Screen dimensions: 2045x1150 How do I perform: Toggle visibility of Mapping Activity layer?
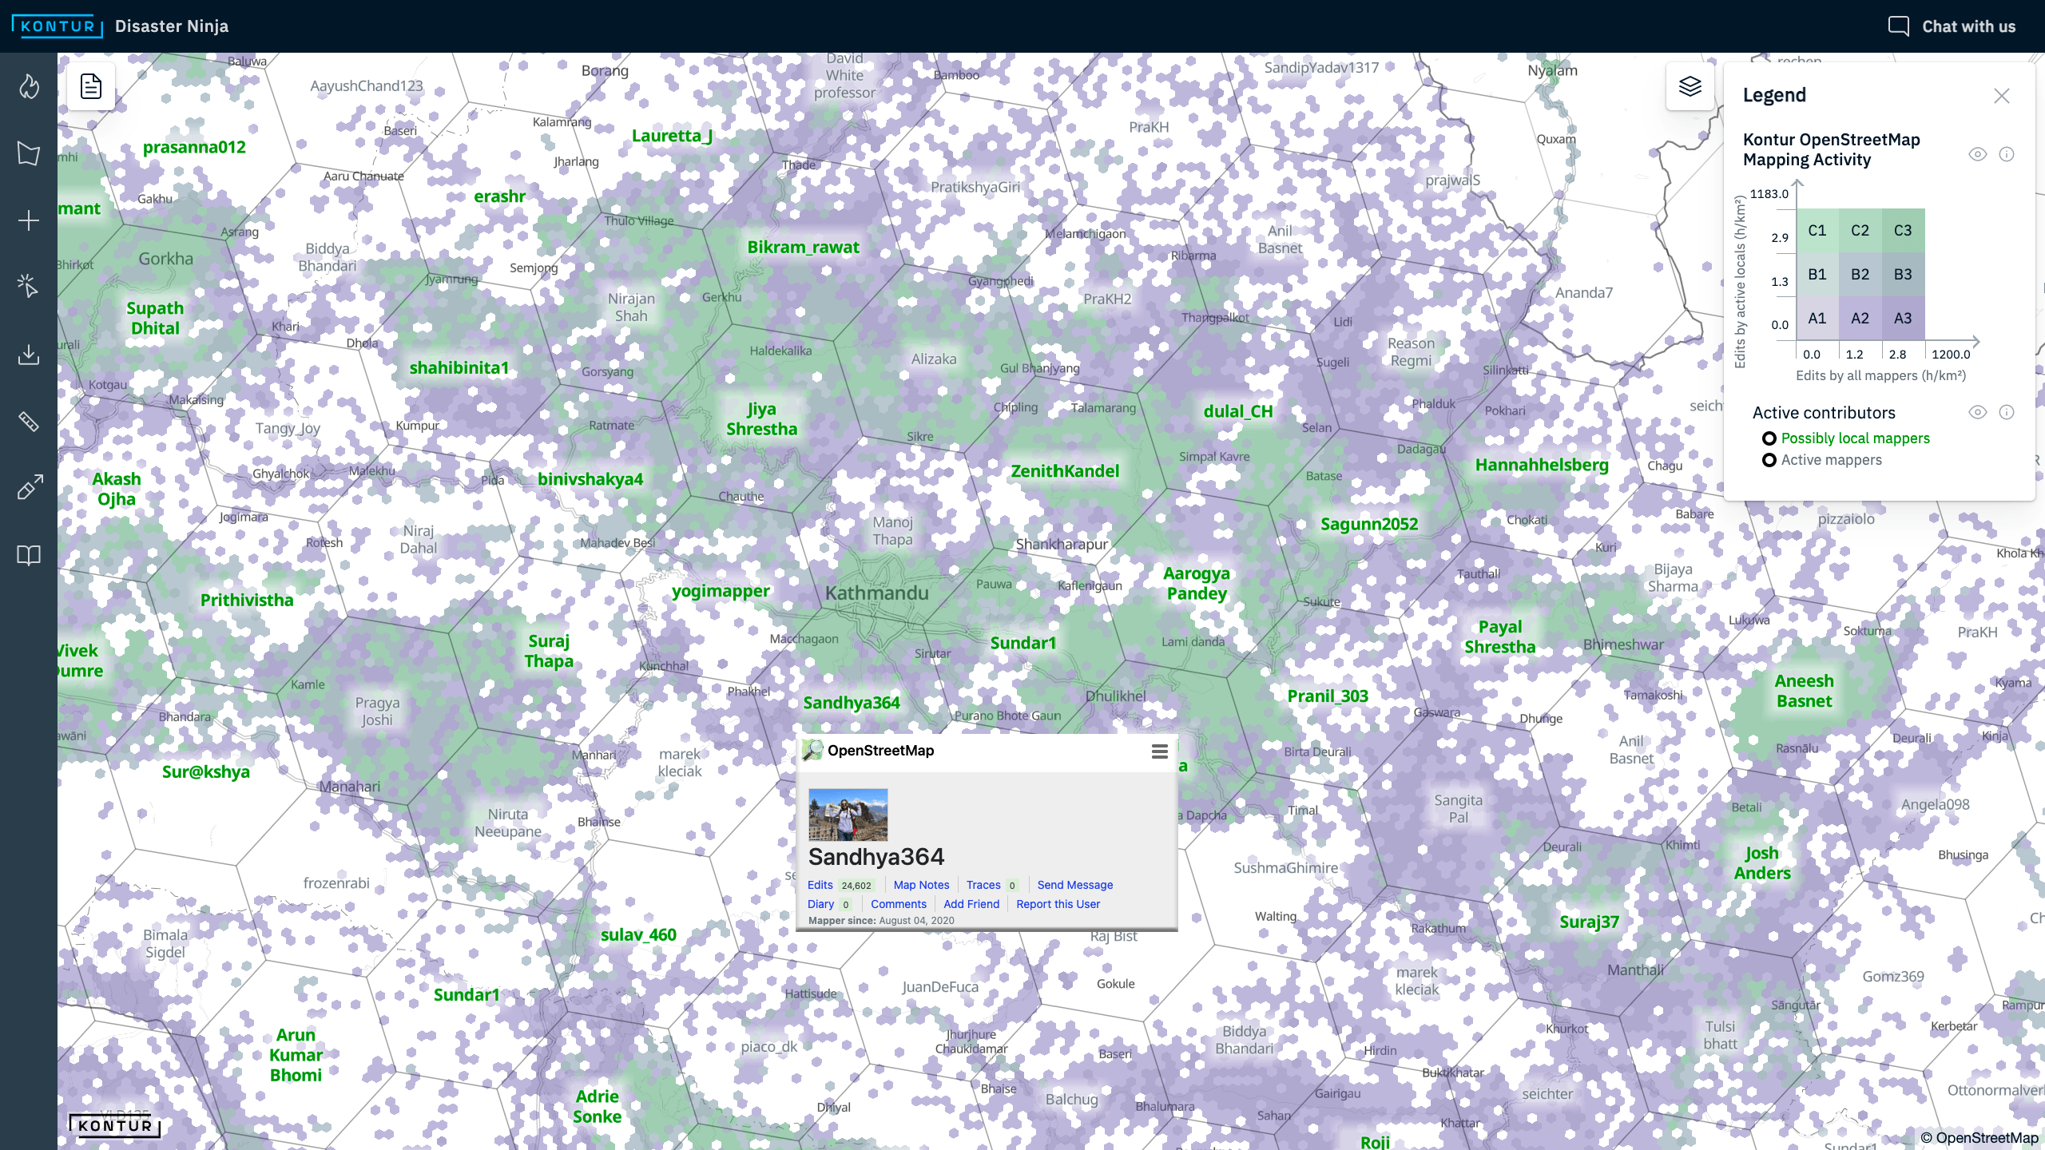(1977, 154)
